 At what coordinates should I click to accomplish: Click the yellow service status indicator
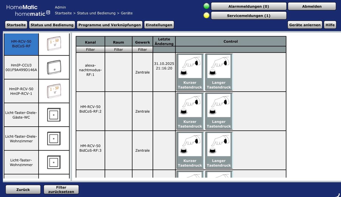207,15
